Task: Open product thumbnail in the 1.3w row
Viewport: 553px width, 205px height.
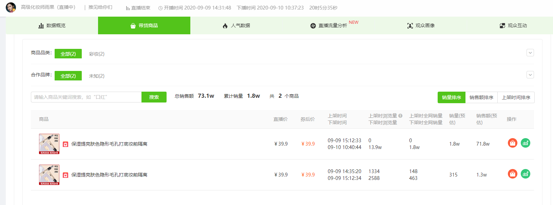Action: [49, 175]
